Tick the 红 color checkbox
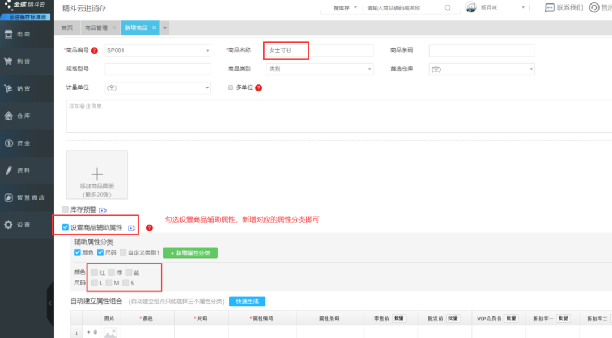612x338 pixels. point(95,272)
